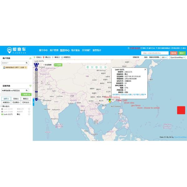Screen dimensions: 187x187
Task: Open the map settings gear icon
Action: coord(105,67)
